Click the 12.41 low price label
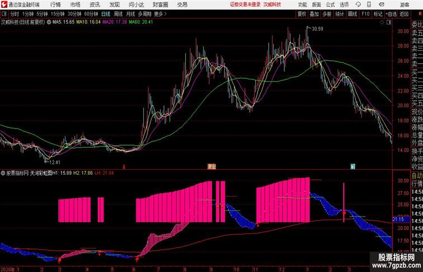Screen dimensions: 423x272 click(55, 163)
